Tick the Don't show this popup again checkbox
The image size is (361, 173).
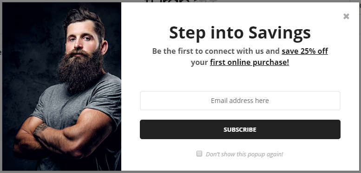[x=199, y=154]
